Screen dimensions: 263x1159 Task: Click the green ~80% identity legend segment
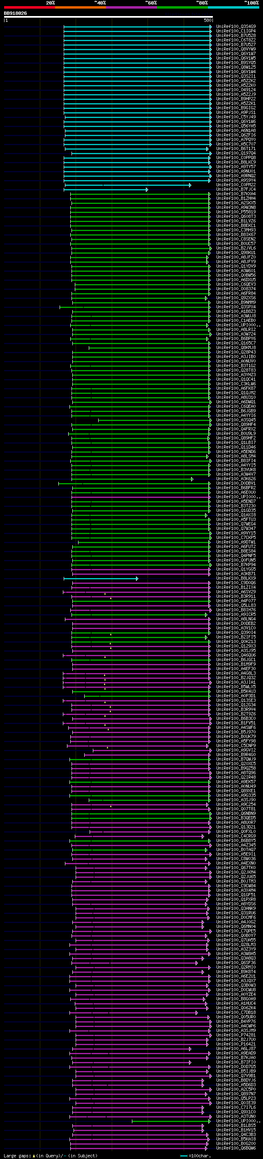click(182, 7)
